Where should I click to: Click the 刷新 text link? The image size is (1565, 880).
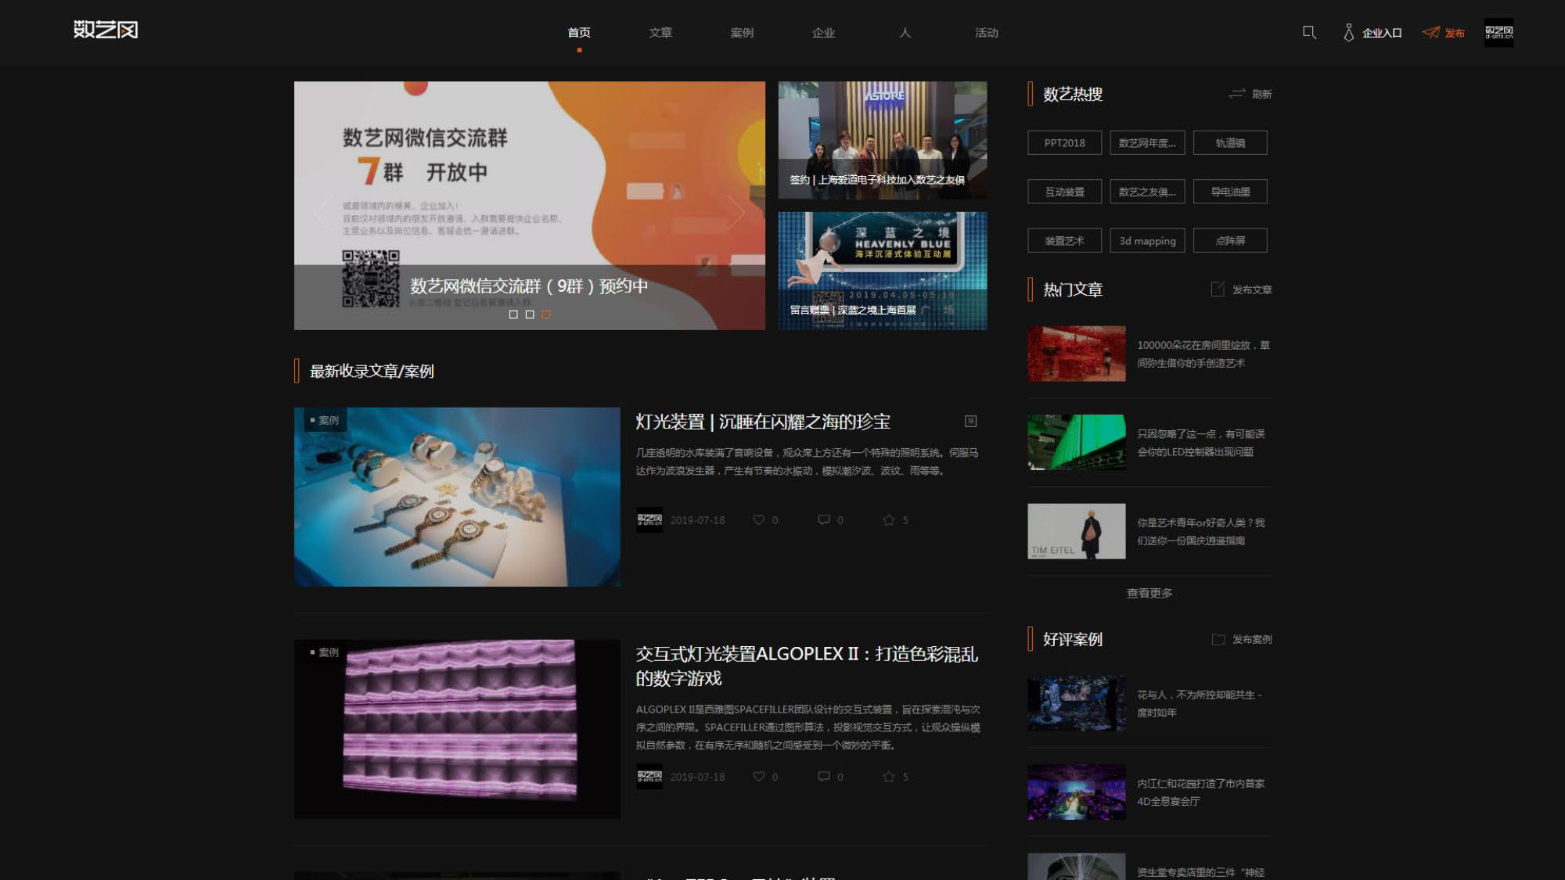[x=1261, y=94]
